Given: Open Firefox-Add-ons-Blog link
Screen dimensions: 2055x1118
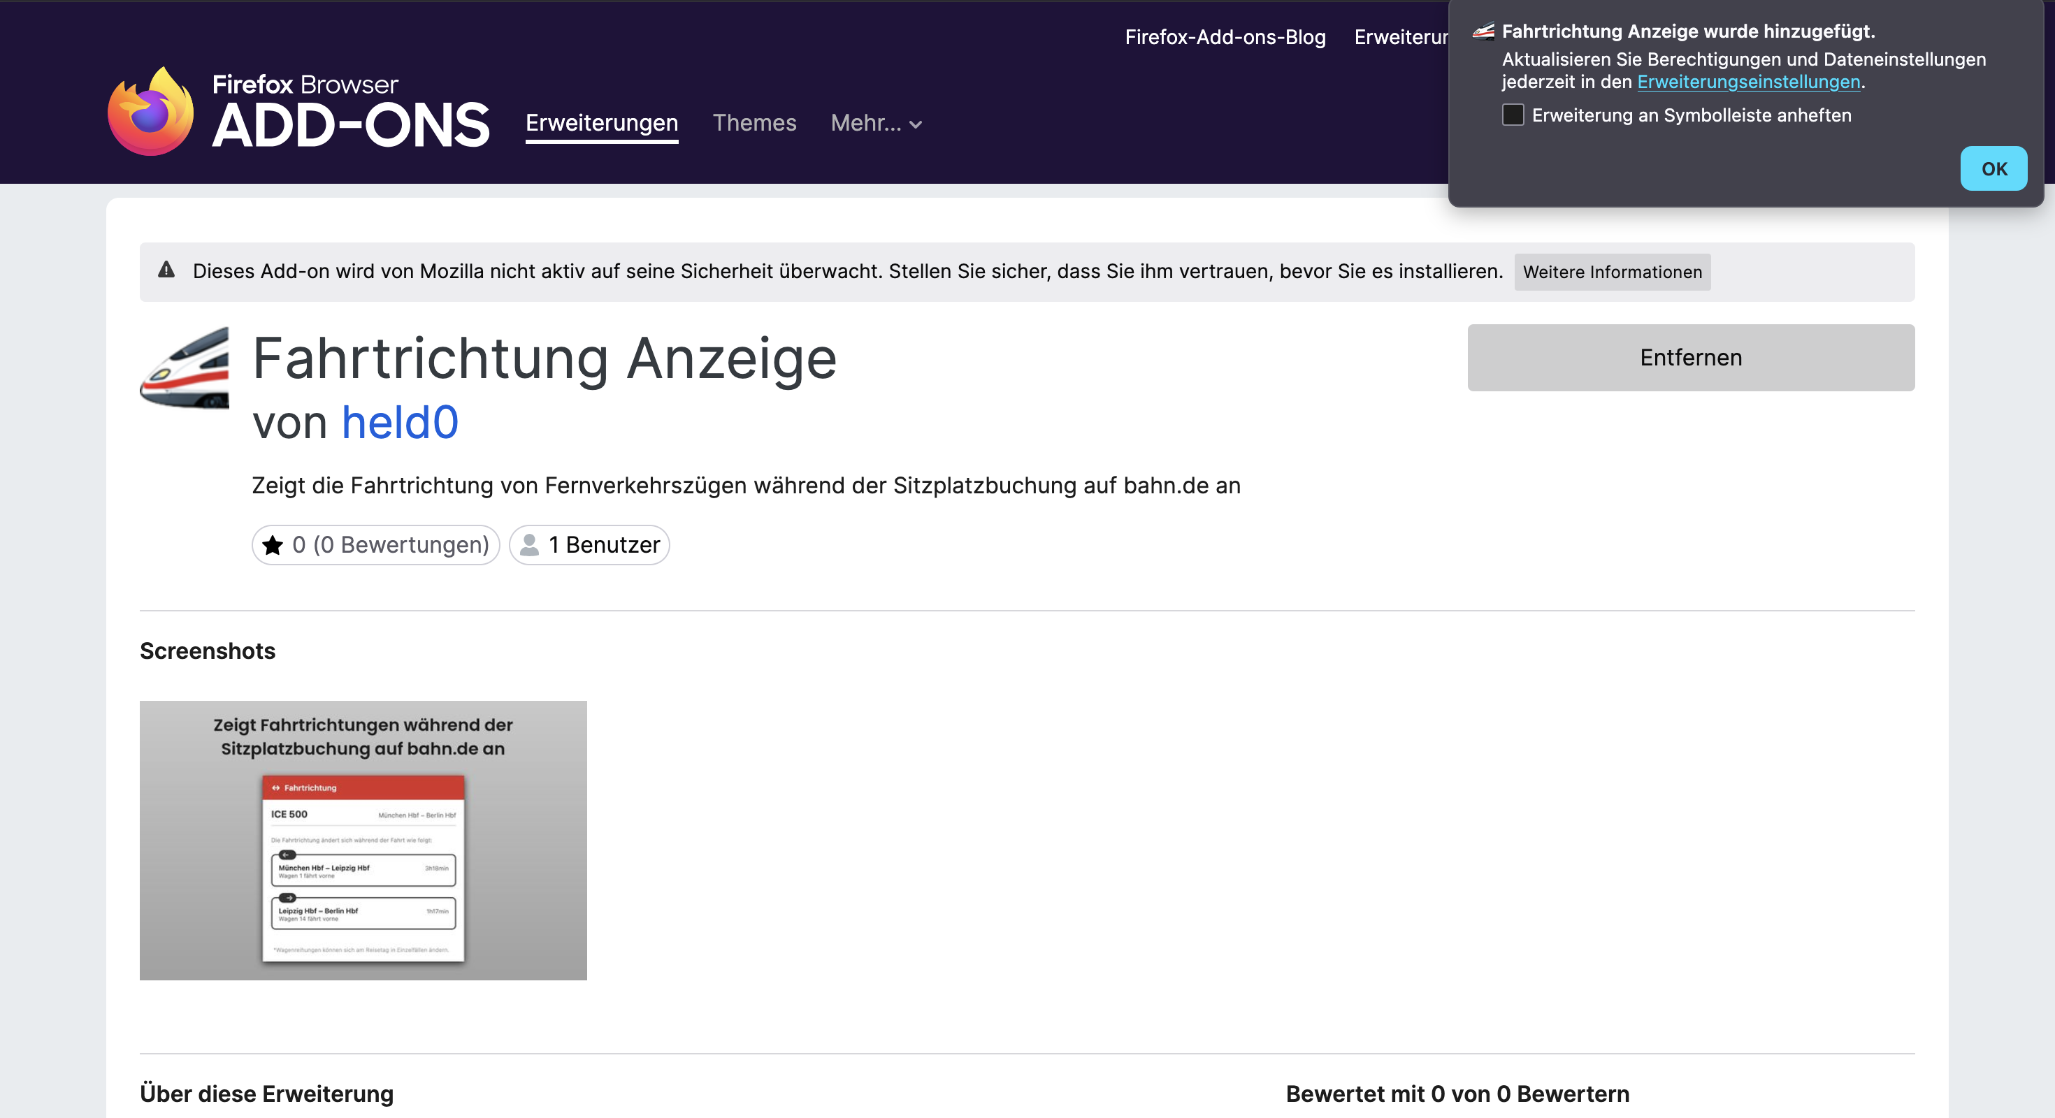Looking at the screenshot, I should [1225, 36].
